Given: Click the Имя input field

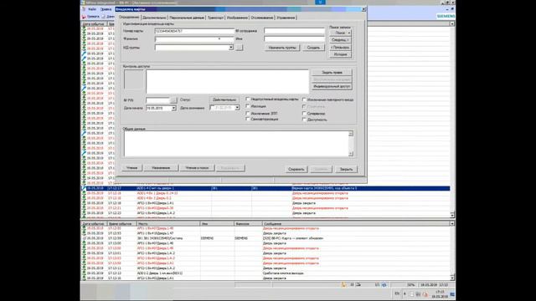Looking at the screenshot, I should coord(294,39).
